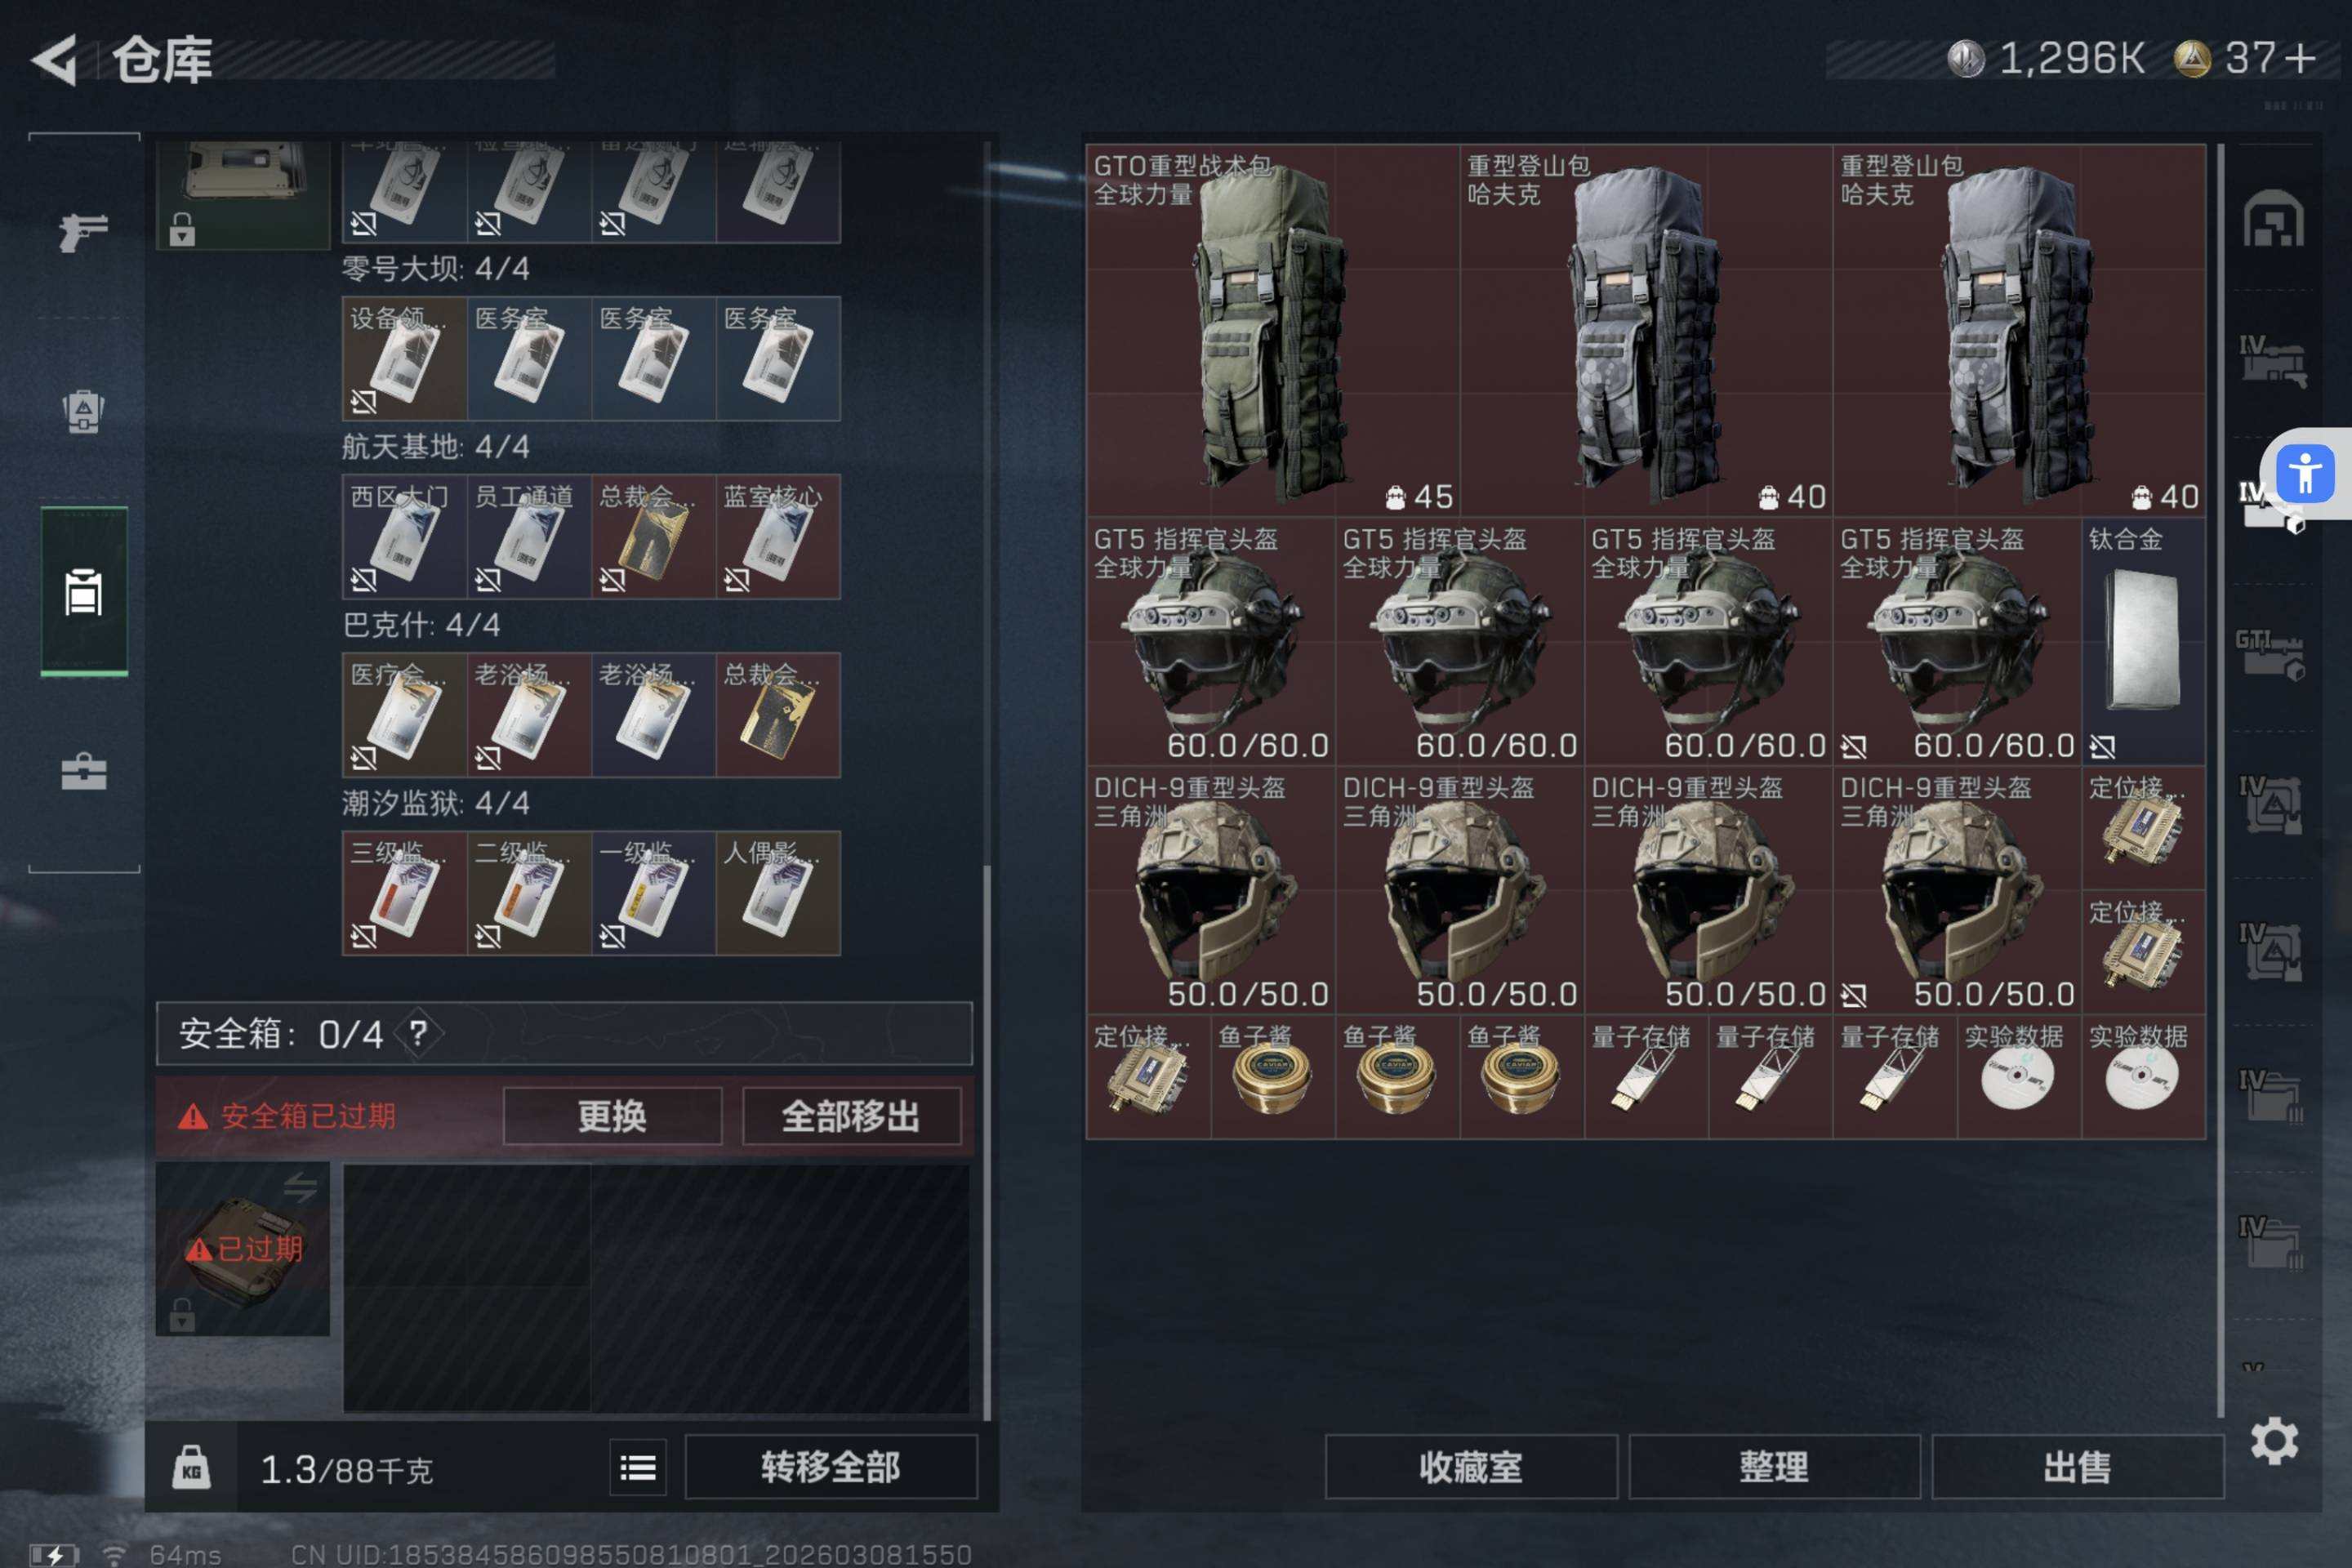Open the 收藏室 tab
Viewport: 2352px width, 1568px height.
coord(1471,1467)
